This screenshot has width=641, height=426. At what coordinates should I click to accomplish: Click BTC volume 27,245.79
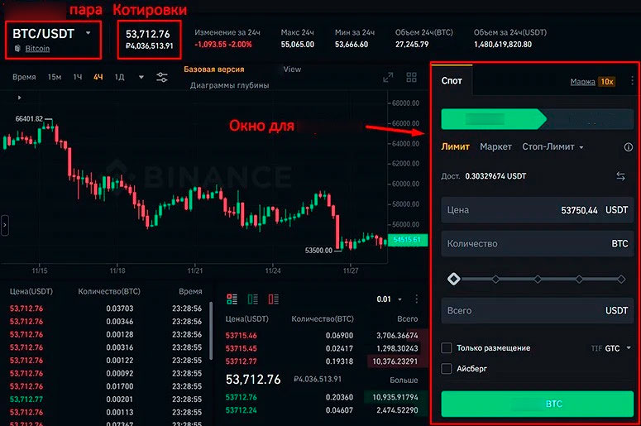pos(412,45)
